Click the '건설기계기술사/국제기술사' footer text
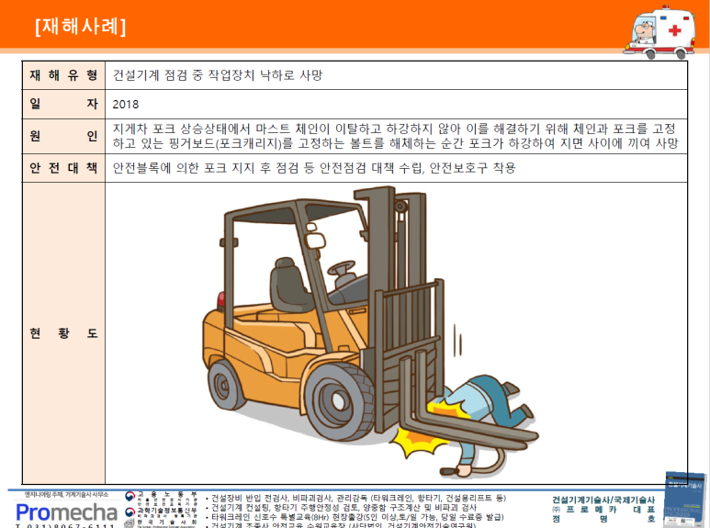Image resolution: width=710 pixels, height=528 pixels. 603,500
